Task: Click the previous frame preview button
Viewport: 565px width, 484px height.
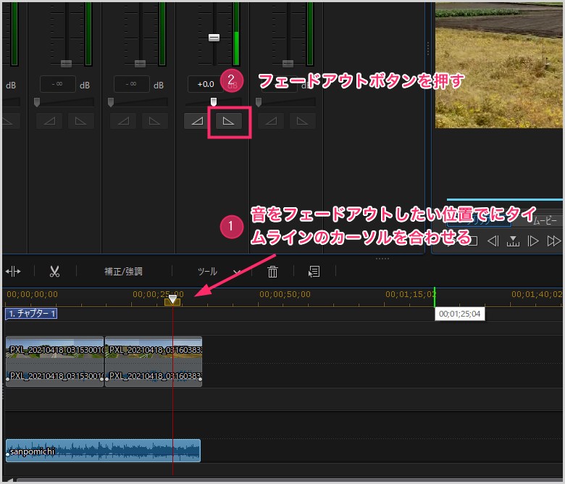Action: (493, 241)
